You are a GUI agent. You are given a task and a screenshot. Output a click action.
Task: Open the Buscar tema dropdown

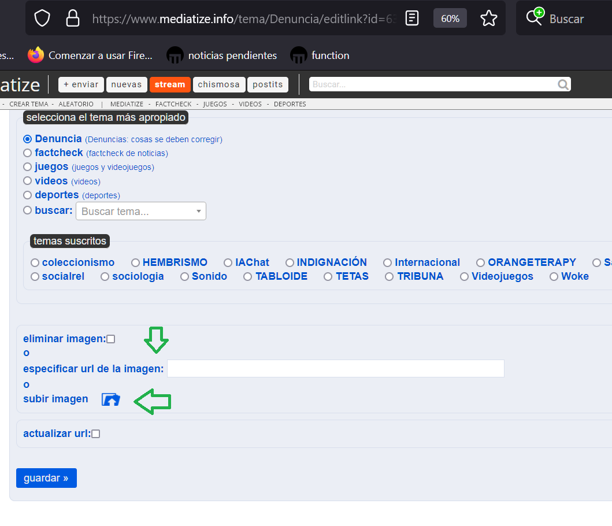[141, 211]
